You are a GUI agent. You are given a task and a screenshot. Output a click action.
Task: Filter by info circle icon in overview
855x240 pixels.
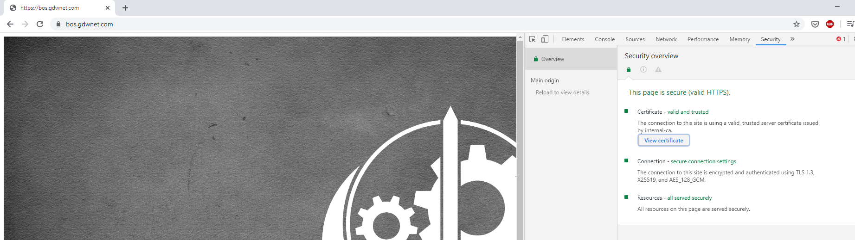pos(643,70)
